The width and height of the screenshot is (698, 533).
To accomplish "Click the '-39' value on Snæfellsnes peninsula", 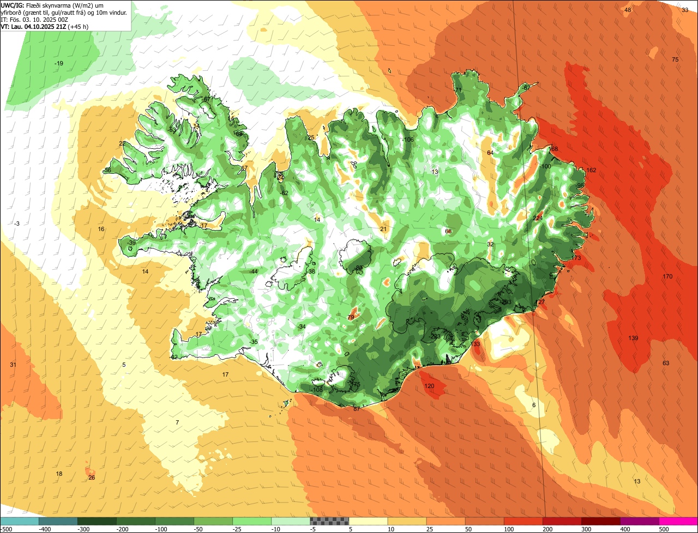I will click(131, 243).
